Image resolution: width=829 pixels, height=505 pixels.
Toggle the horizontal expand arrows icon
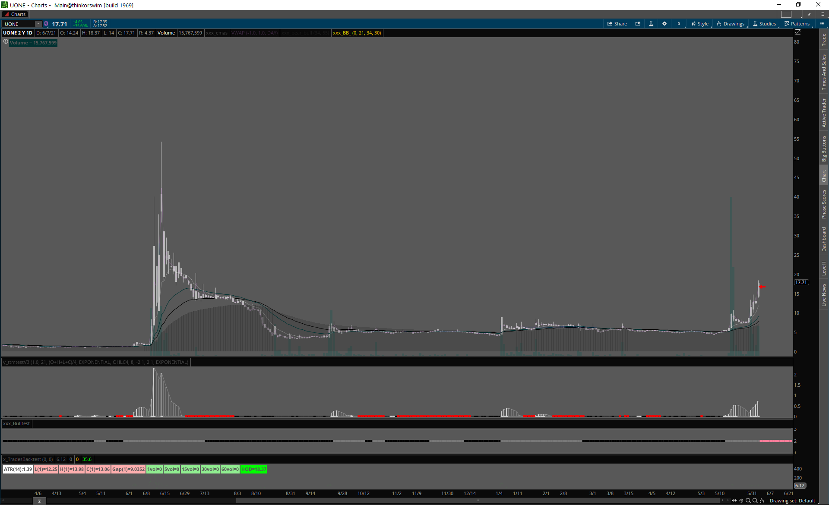pyautogui.click(x=734, y=501)
